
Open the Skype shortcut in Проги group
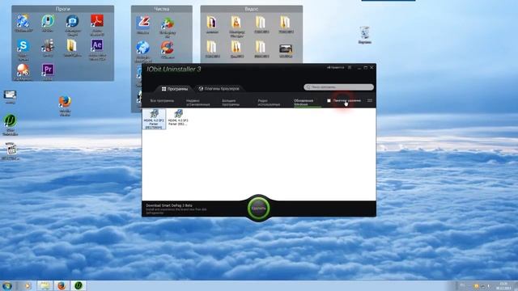pos(23,49)
